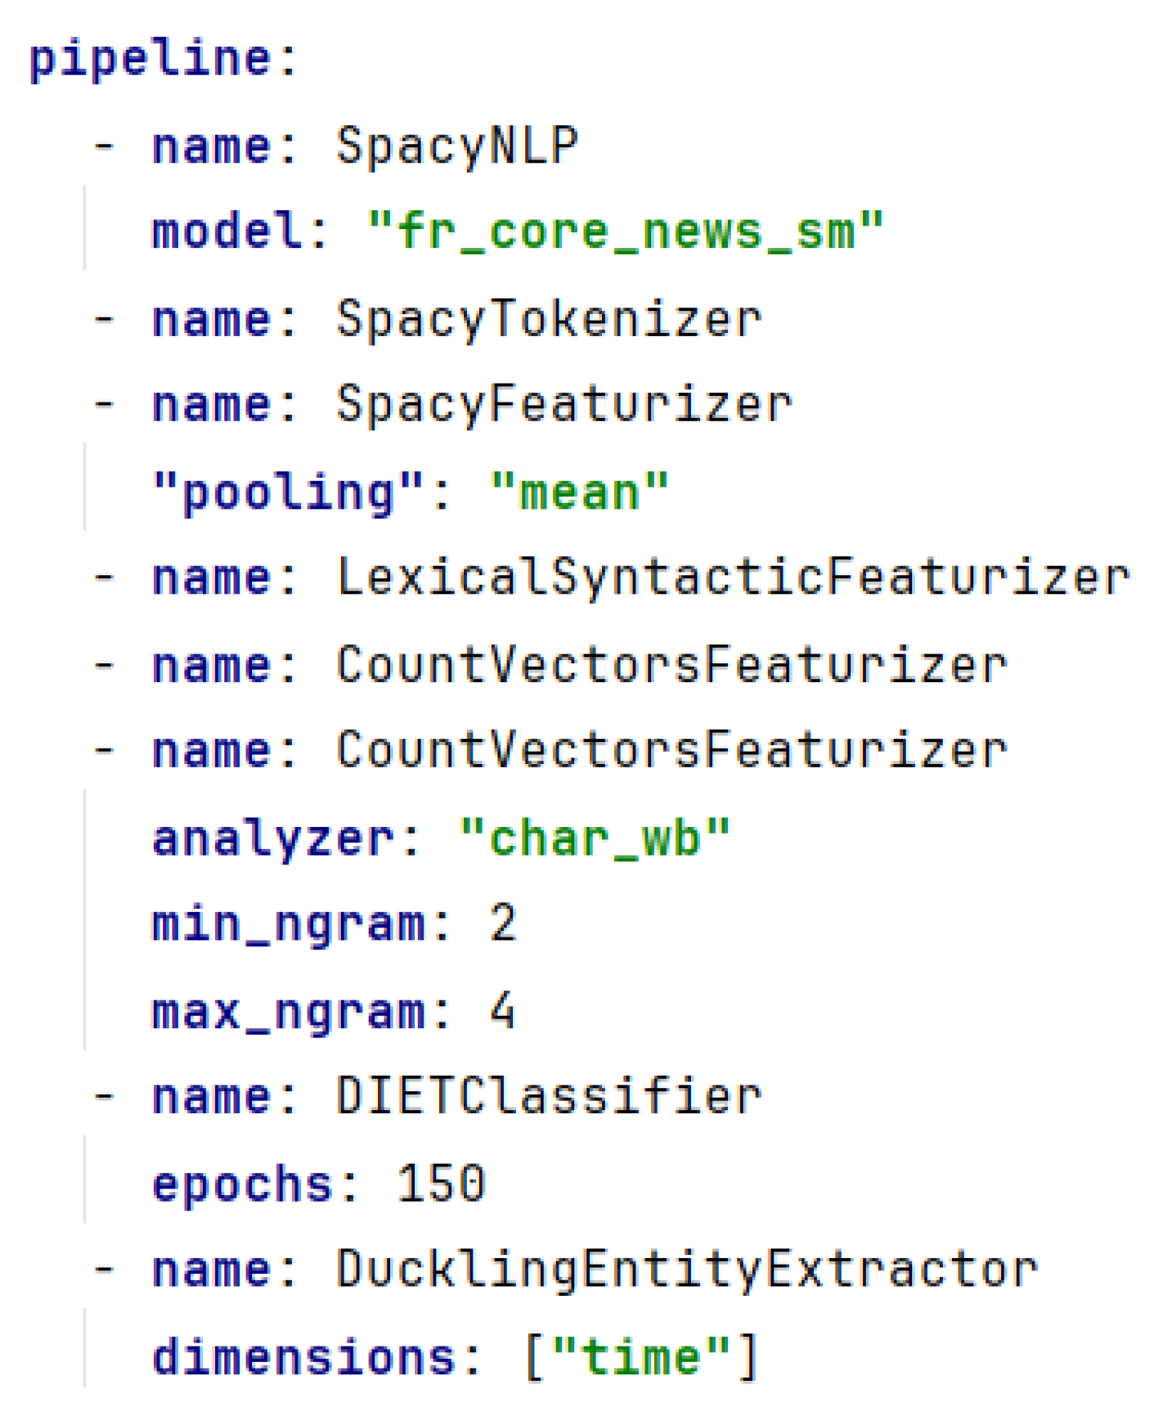Click the dimensions key

(x=303, y=1357)
